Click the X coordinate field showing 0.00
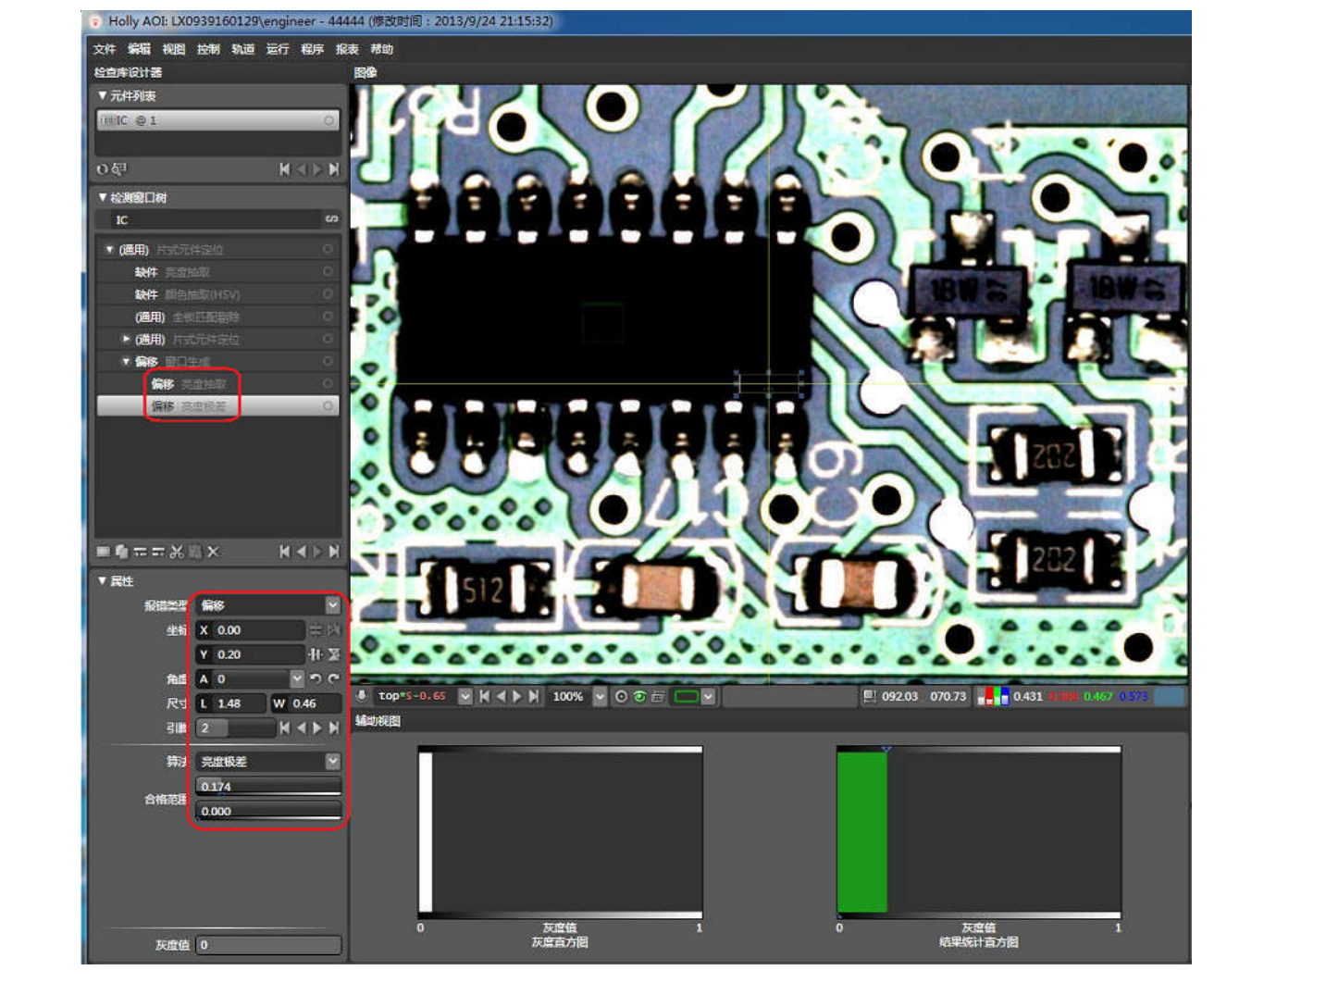1326x995 pixels. click(x=257, y=629)
